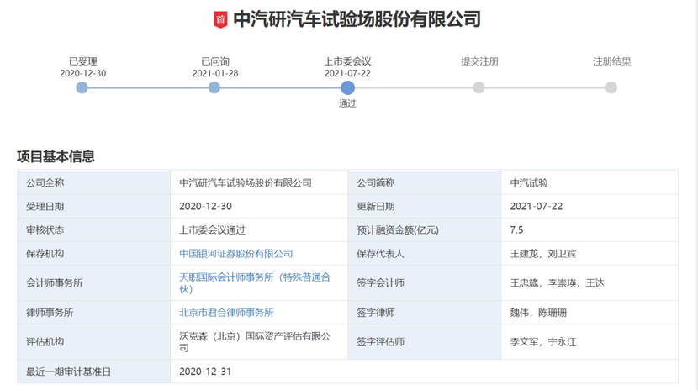Viewport: 698px width, 390px height.
Task: Click the 更新日期 label cell
Action: tap(425, 206)
